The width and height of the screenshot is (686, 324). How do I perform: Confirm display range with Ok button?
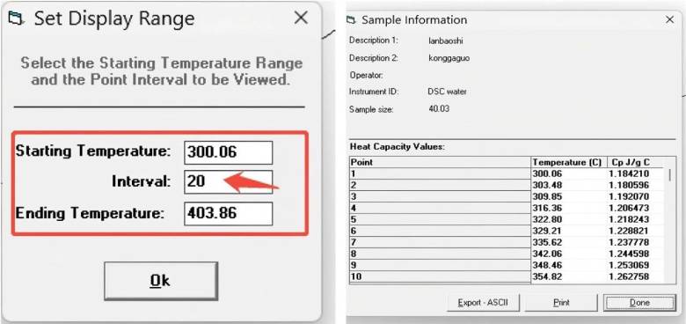tap(161, 281)
